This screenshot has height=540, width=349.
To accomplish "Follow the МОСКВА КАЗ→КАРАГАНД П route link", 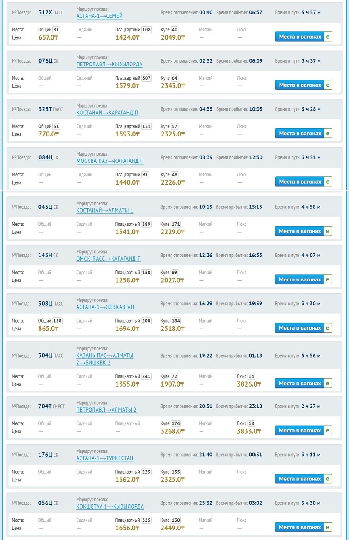I will [110, 161].
